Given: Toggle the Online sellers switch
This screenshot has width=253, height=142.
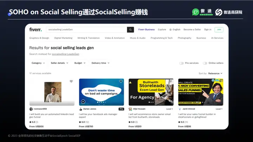Looking at the screenshot, I should click(x=205, y=63).
